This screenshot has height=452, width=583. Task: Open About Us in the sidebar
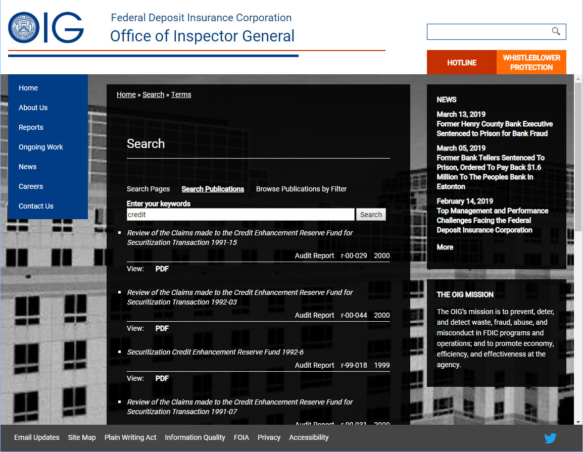tap(33, 108)
